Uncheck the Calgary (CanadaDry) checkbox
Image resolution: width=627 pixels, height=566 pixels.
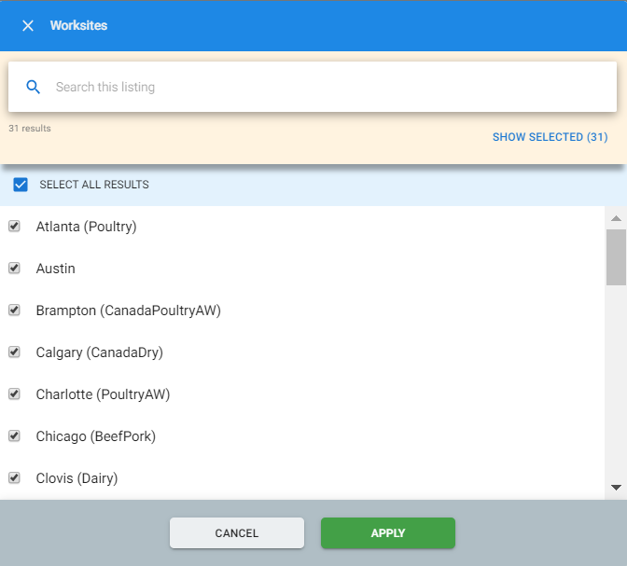14,352
